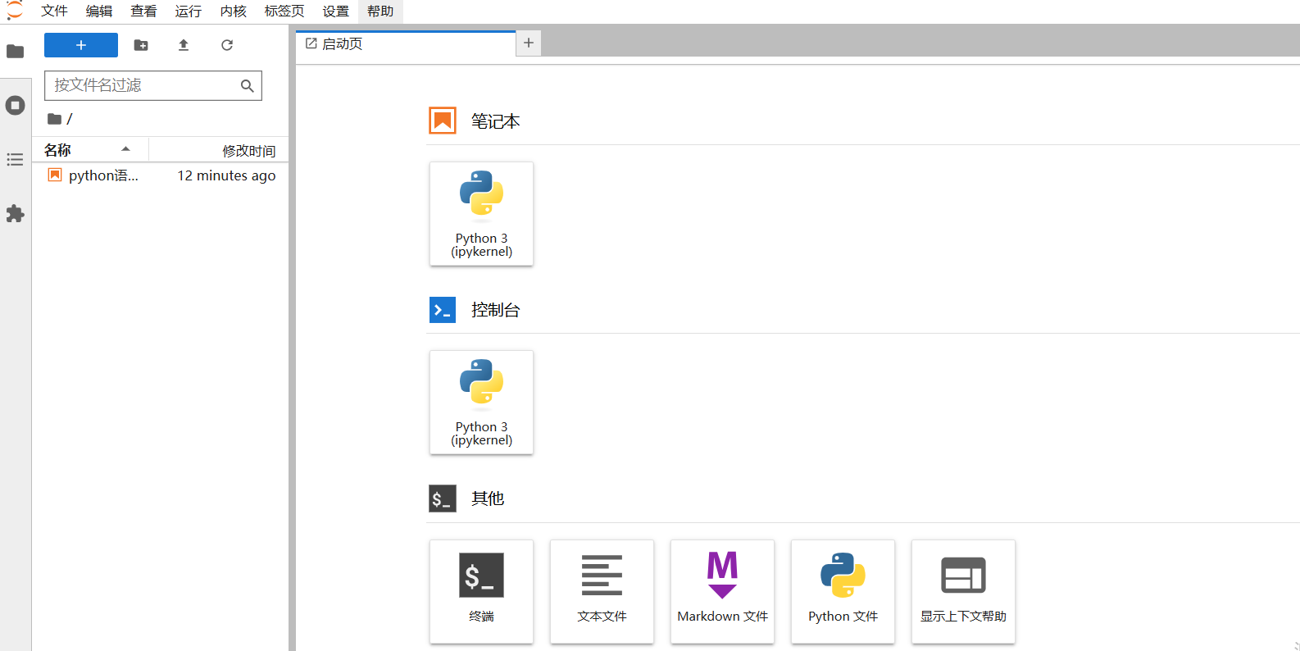The width and height of the screenshot is (1300, 651).
Task: Create a new 文本文件
Action: tap(602, 591)
